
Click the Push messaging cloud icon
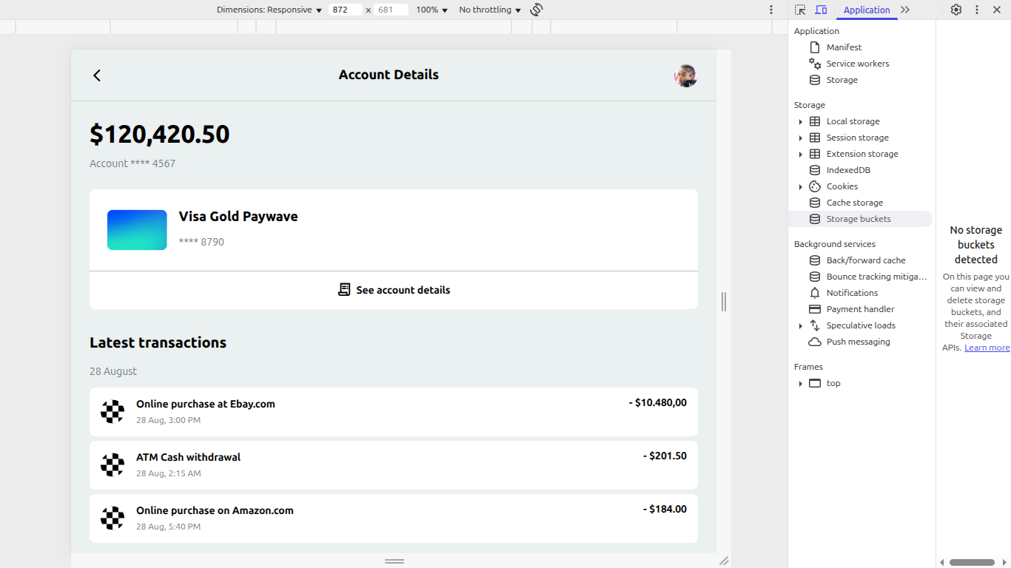815,342
